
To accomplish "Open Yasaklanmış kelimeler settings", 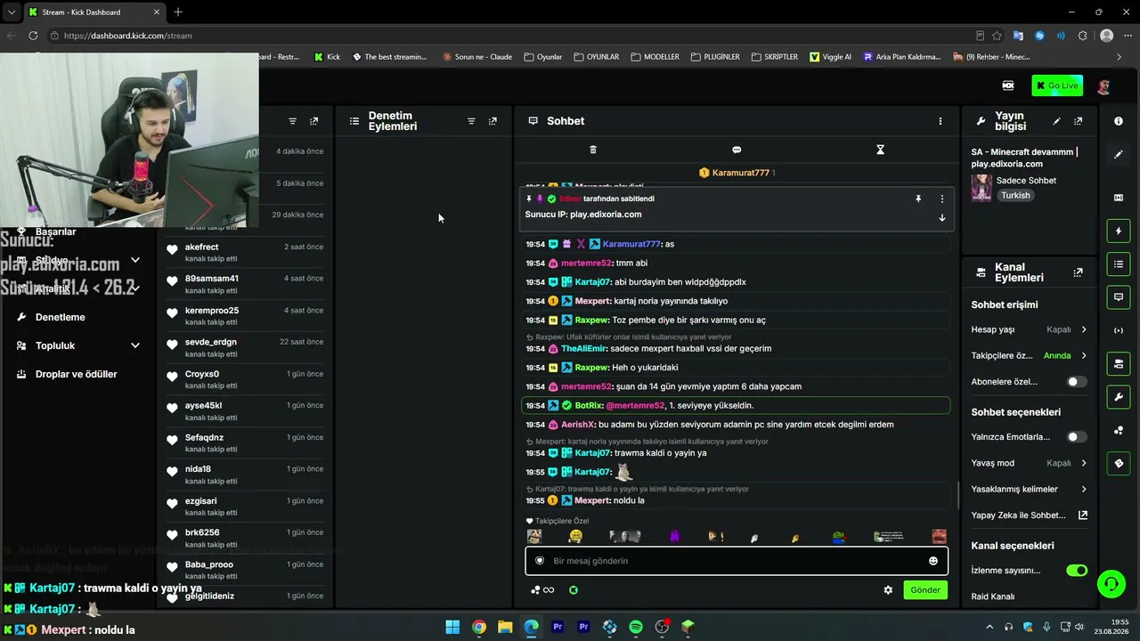I will click(1030, 490).
